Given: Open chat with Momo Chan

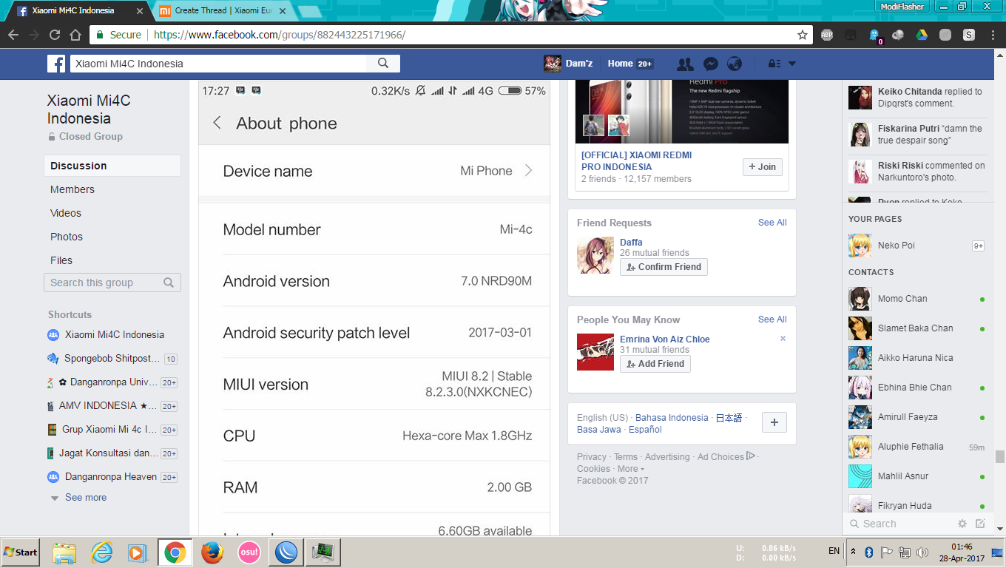Looking at the screenshot, I should point(916,299).
